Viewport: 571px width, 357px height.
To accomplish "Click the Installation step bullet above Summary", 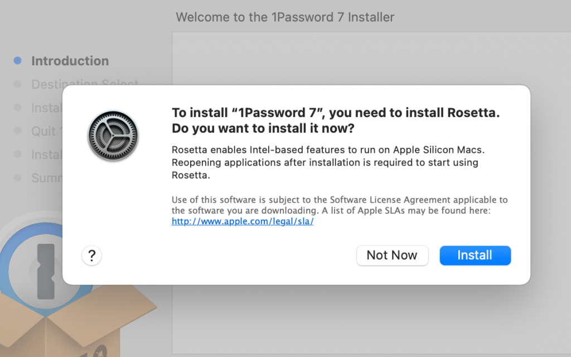I will click(17, 155).
